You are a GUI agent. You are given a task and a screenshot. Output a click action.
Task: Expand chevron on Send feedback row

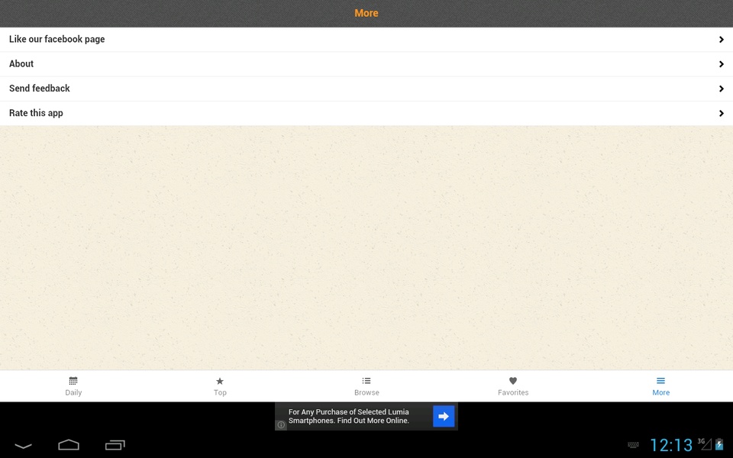[x=722, y=89]
